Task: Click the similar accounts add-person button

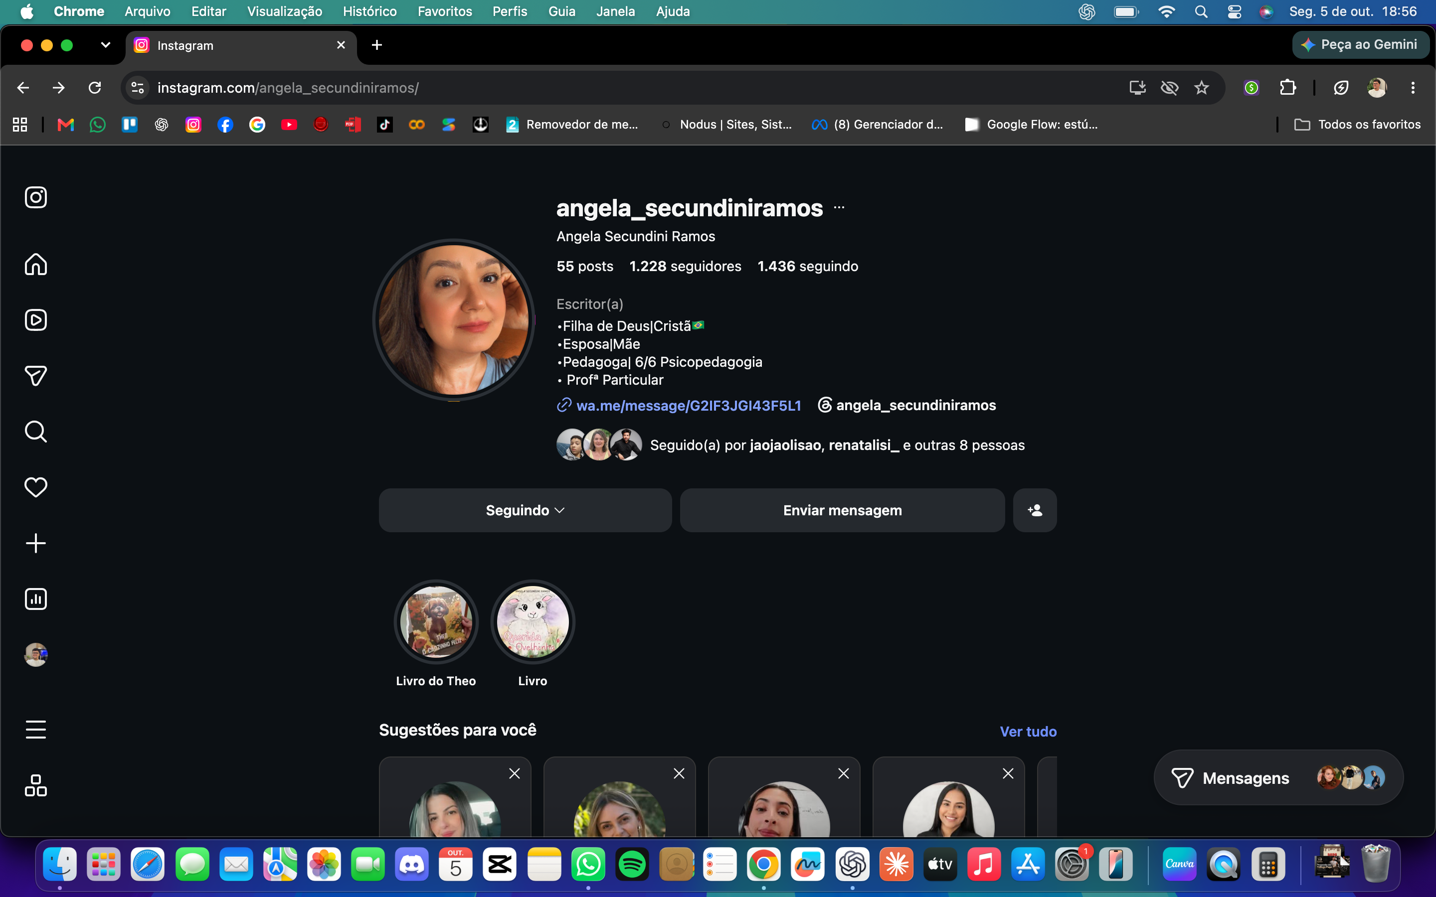Action: [x=1034, y=510]
